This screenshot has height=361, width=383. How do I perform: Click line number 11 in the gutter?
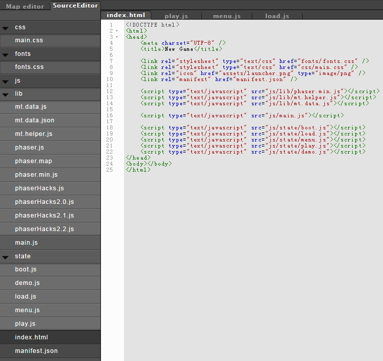point(110,85)
